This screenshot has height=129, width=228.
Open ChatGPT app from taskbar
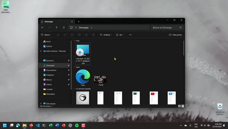70,125
